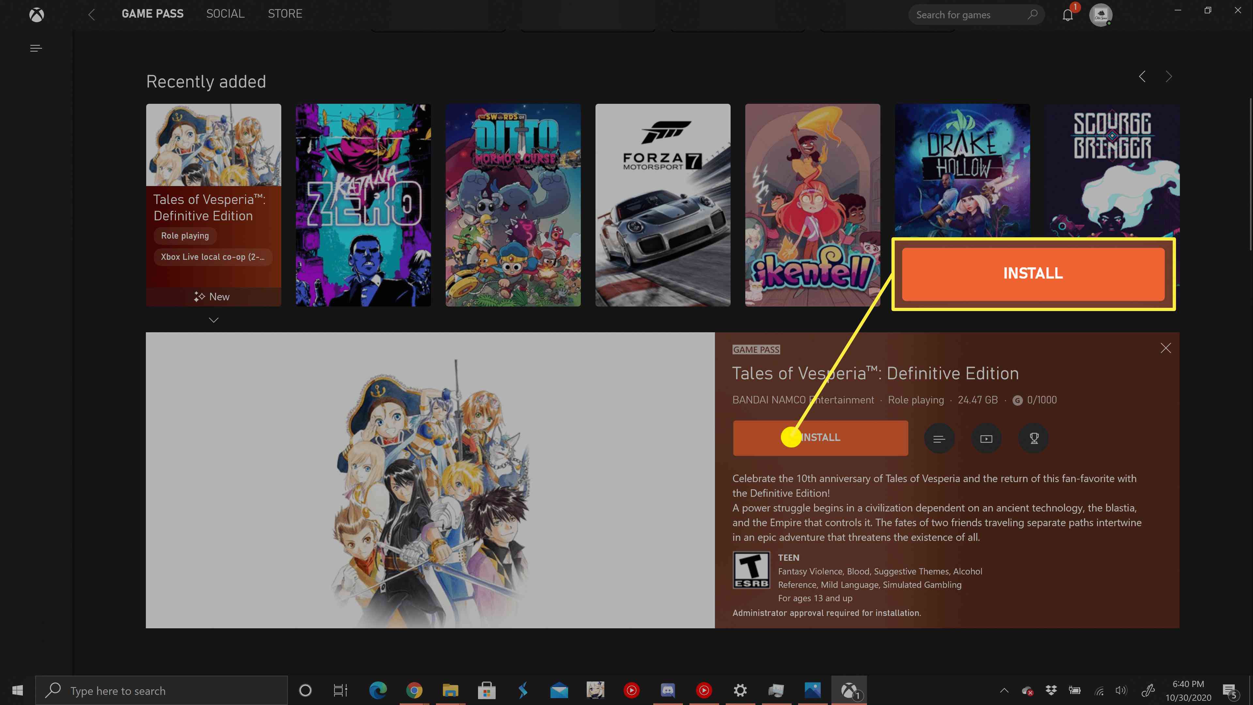Expand the Tales of Vesperia detail panel
The image size is (1253, 705).
click(x=213, y=319)
